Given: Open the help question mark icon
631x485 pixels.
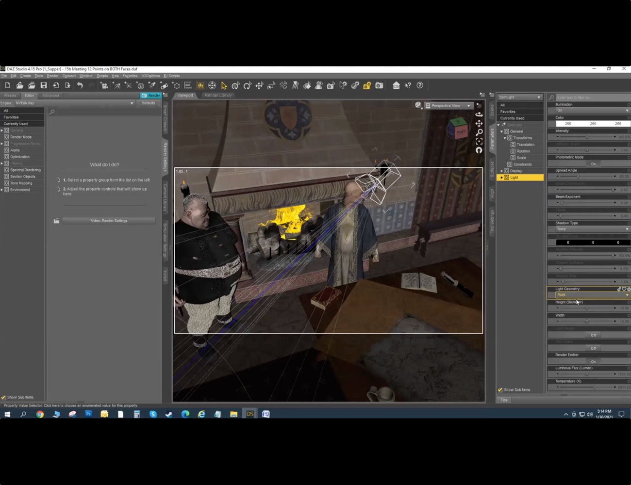Looking at the screenshot, I should click(x=420, y=85).
